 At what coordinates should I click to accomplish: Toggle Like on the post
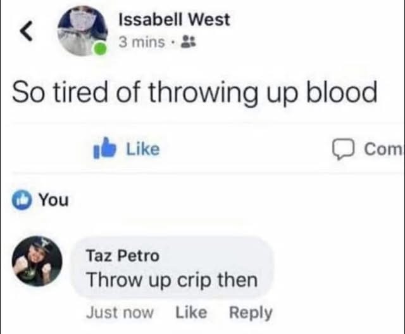click(127, 148)
